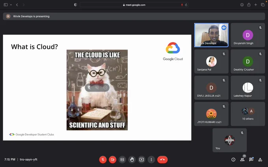Open the 10 others tile
Viewport: 268px width, 167px height.
click(x=248, y=114)
